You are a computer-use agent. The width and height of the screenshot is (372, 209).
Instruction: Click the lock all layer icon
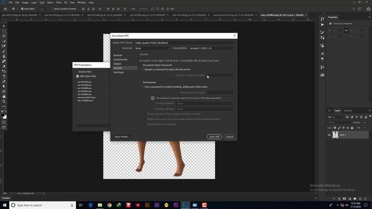352,128
